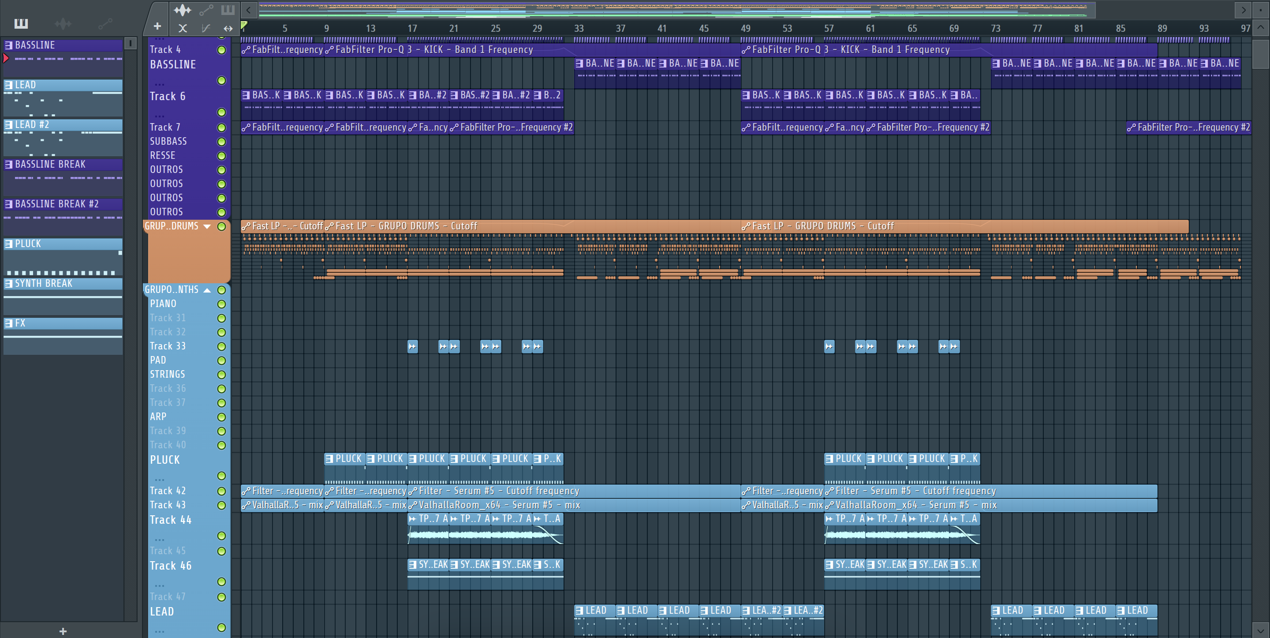Select automation clip focus icon in playlist toolbar
The height and width of the screenshot is (638, 1270).
click(206, 9)
